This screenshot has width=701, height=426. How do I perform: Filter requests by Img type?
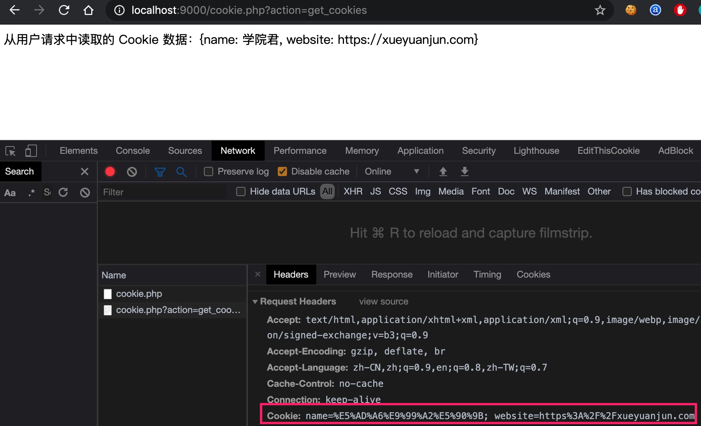422,191
